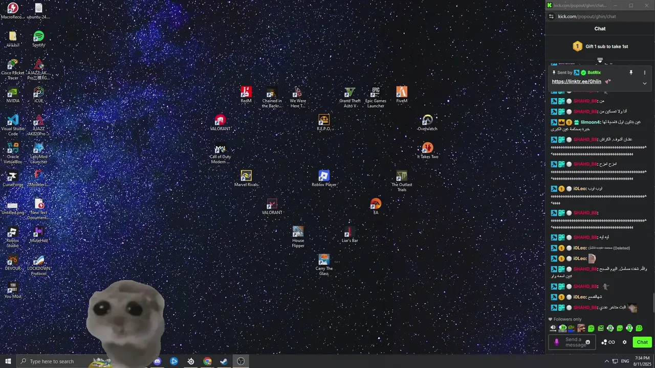Screen dimensions: 655x368
Task: Select the R.E.P.O. game icon
Action: 324,123
